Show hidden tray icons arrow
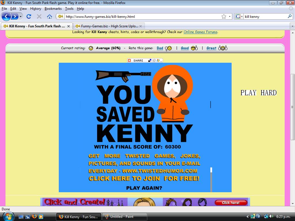Screen dimensions: 295x221 (x=247, y=217)
